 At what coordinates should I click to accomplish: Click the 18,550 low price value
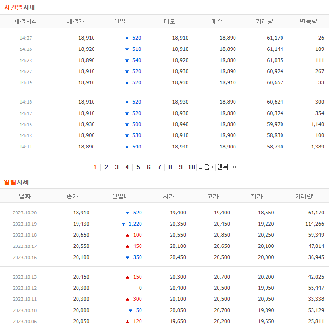pyautogui.click(x=266, y=213)
